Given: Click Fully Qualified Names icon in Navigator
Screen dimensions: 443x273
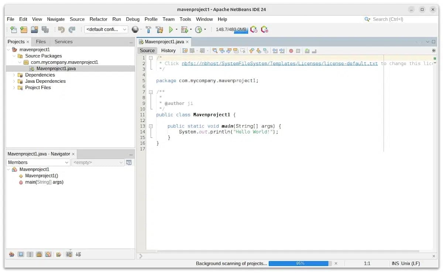Looking at the screenshot, I should (x=58, y=254).
